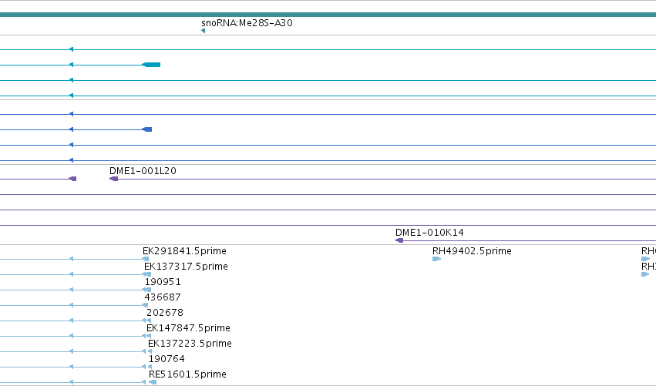
Task: Open the EK147847.5prime EST label
Action: pyautogui.click(x=188, y=328)
